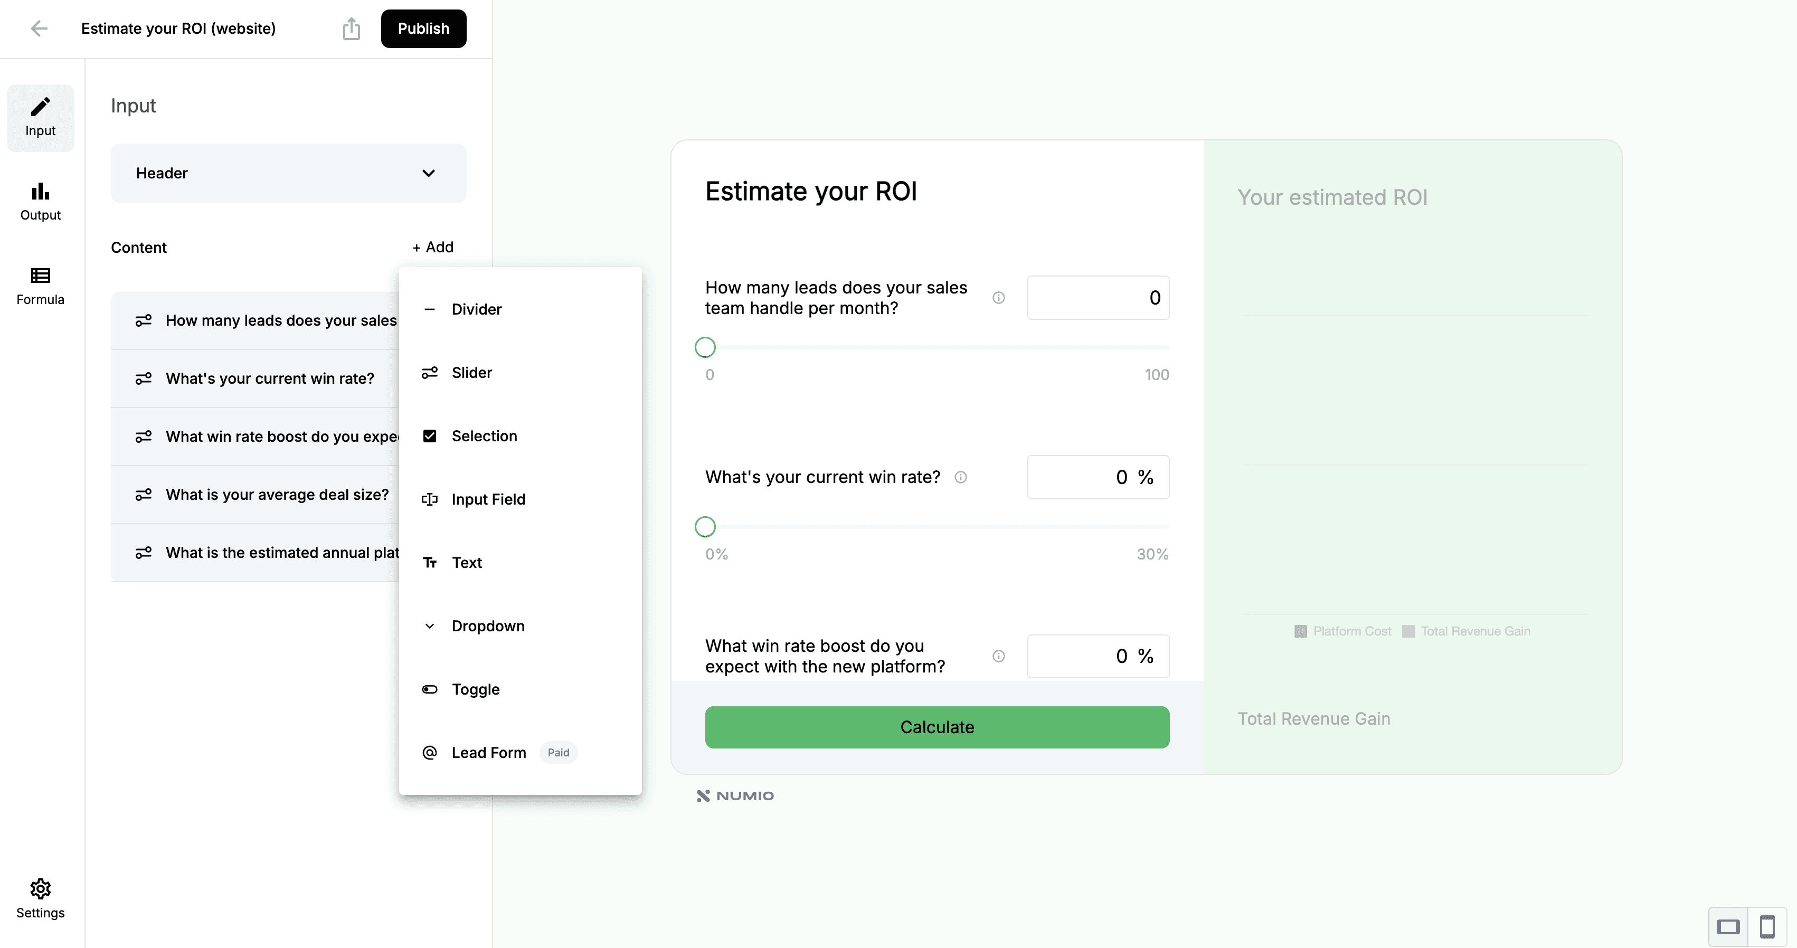Click the Publish button

tap(423, 29)
